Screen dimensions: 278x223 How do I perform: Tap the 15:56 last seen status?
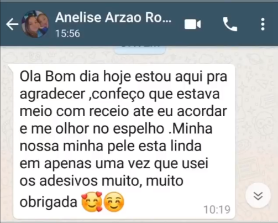(67, 34)
